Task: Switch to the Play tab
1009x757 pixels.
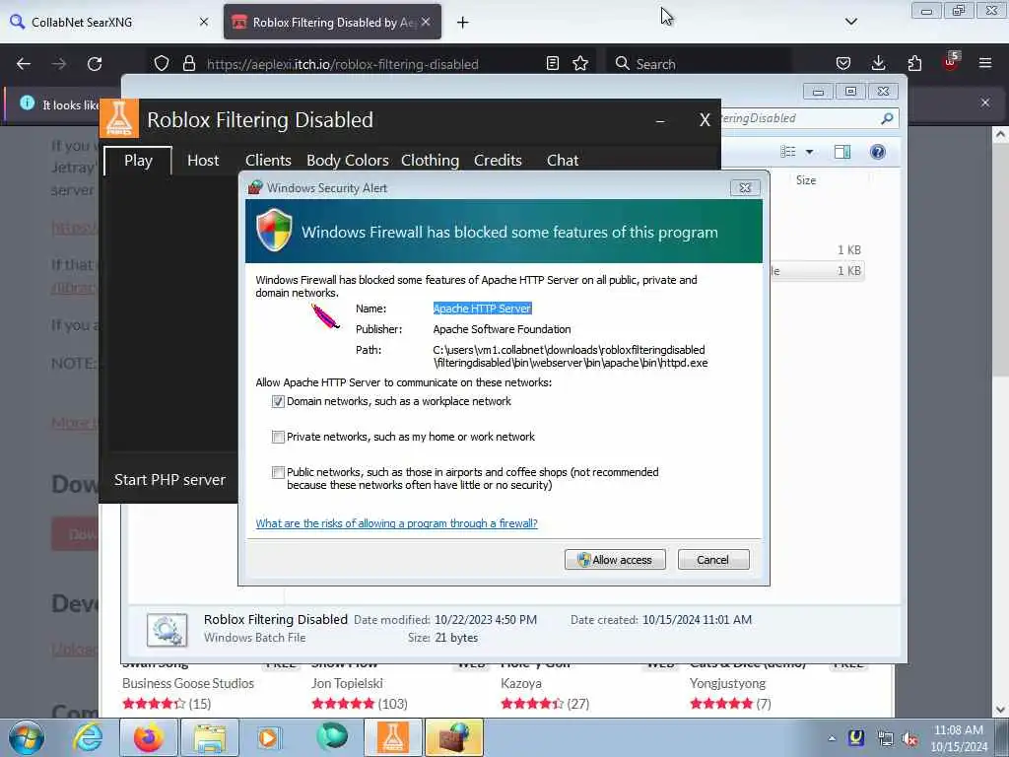Action: point(138,161)
